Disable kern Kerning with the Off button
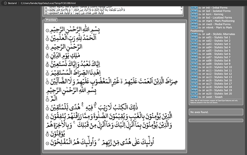247x155 pixels. coord(203,14)
